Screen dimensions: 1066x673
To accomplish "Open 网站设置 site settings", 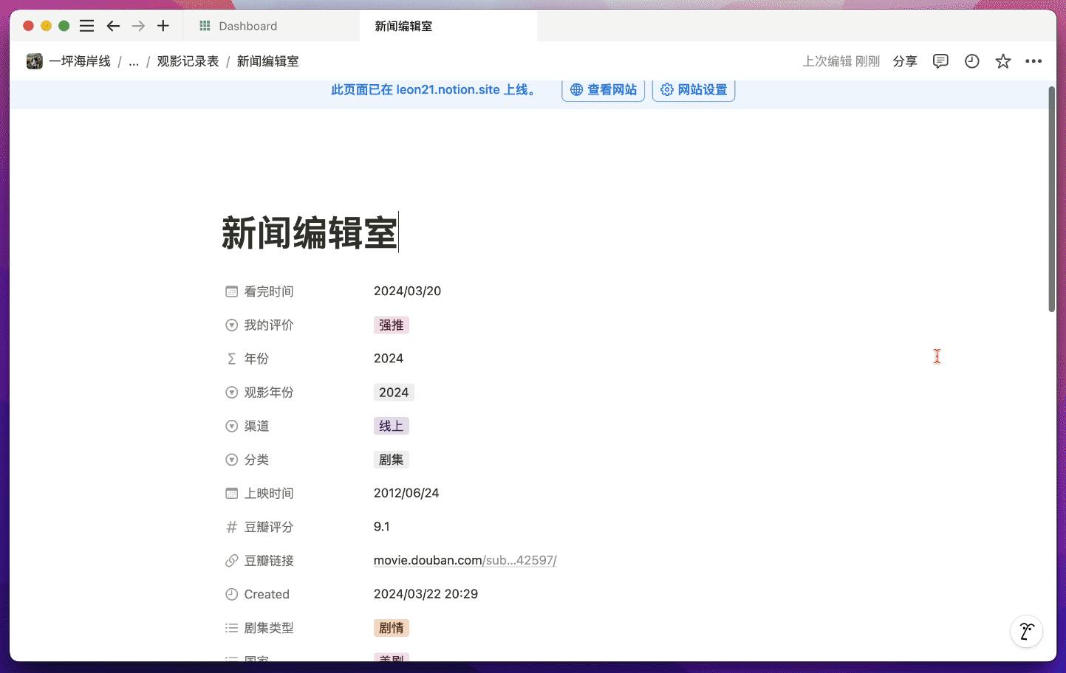I will click(x=694, y=90).
